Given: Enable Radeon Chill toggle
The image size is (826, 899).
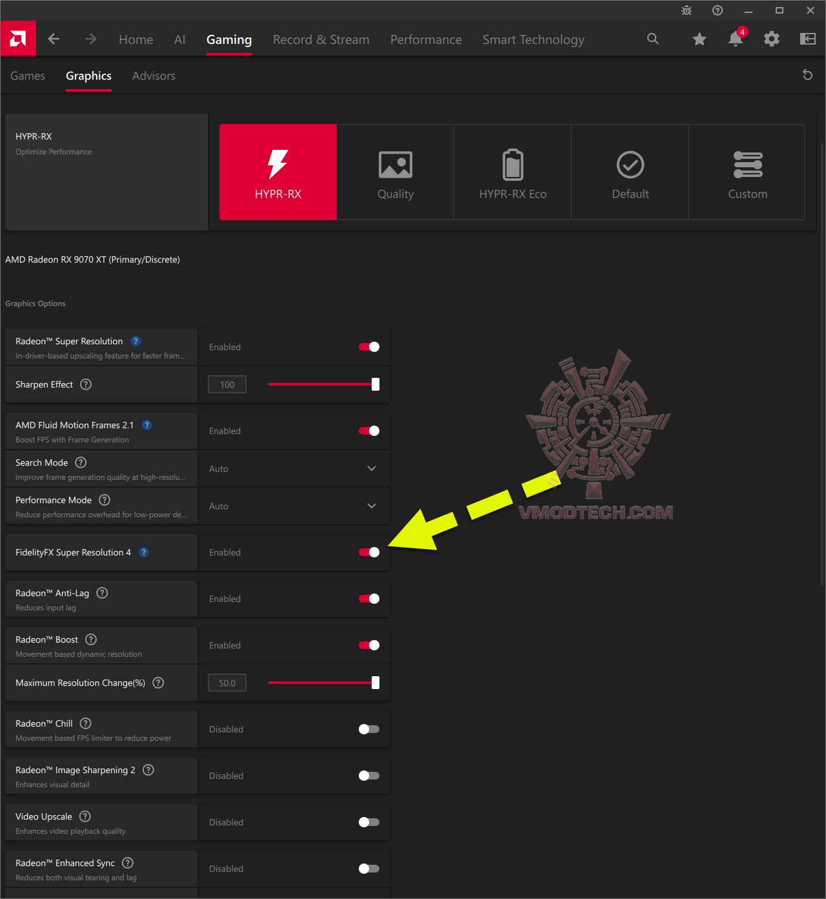Looking at the screenshot, I should pos(369,729).
